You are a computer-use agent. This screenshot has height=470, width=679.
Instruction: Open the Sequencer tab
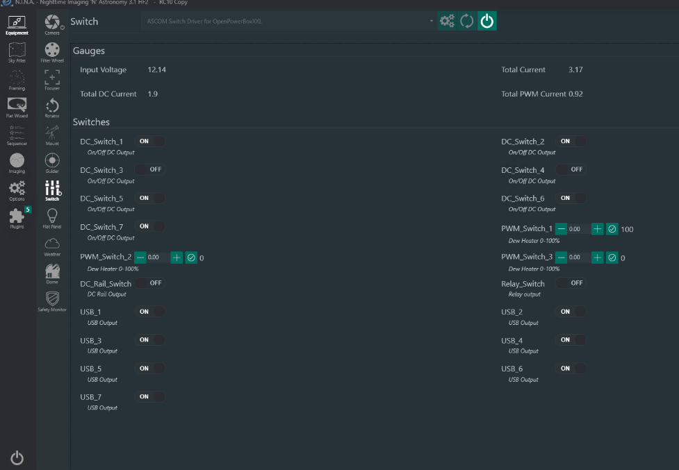pyautogui.click(x=17, y=134)
